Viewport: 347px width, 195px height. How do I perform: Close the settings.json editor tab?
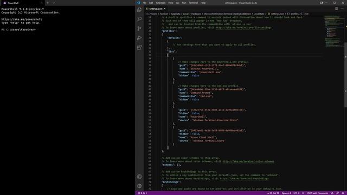164,9
